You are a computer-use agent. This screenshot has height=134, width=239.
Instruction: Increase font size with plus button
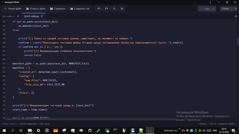[213, 9]
